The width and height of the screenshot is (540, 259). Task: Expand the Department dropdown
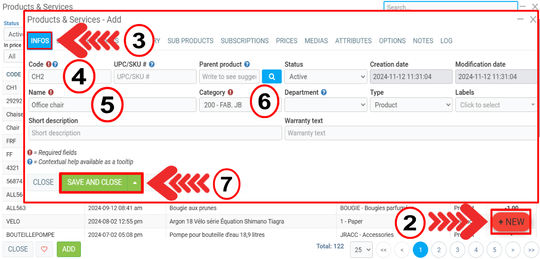pos(325,105)
